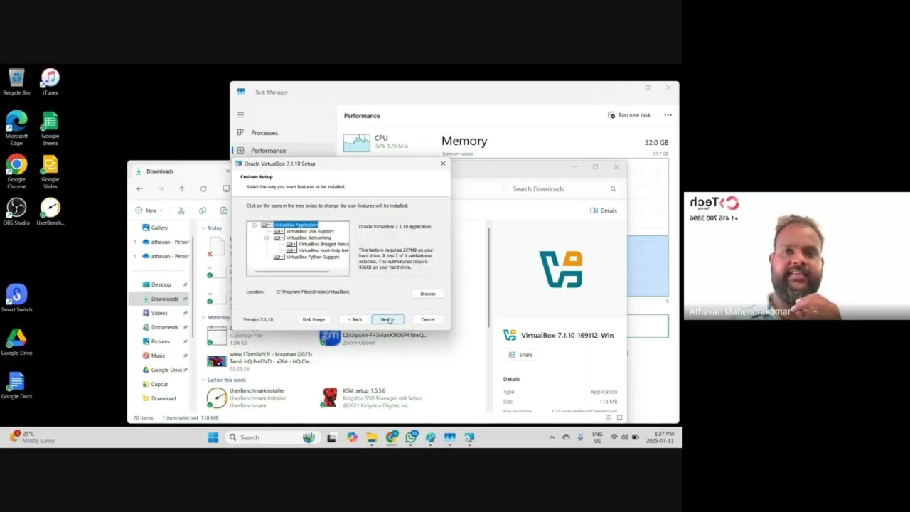Open the Recycle Bin desktop icon
This screenshot has height=512, width=910.
pos(16,82)
